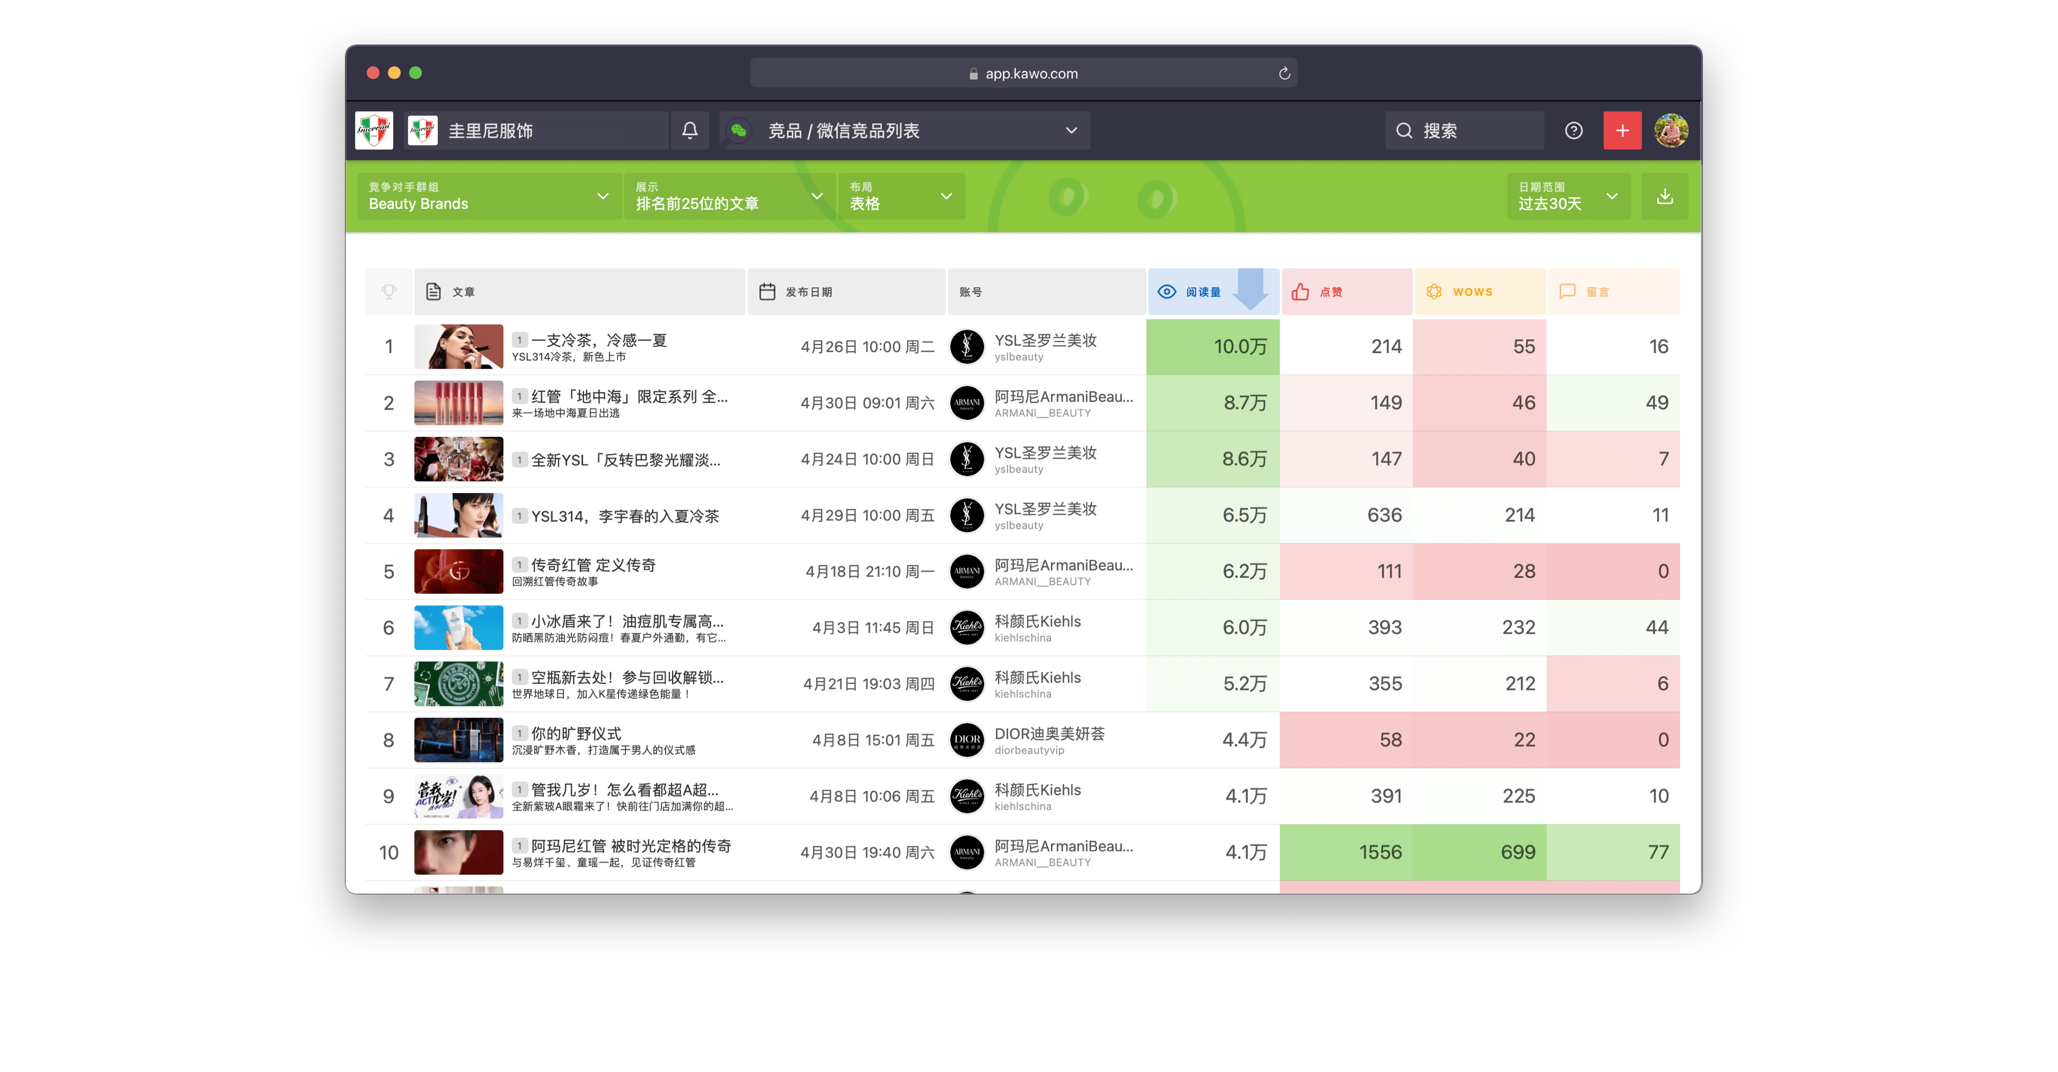The image size is (2058, 1072).
Task: Open the 圭里尼服饰 brand selector
Action: (536, 130)
